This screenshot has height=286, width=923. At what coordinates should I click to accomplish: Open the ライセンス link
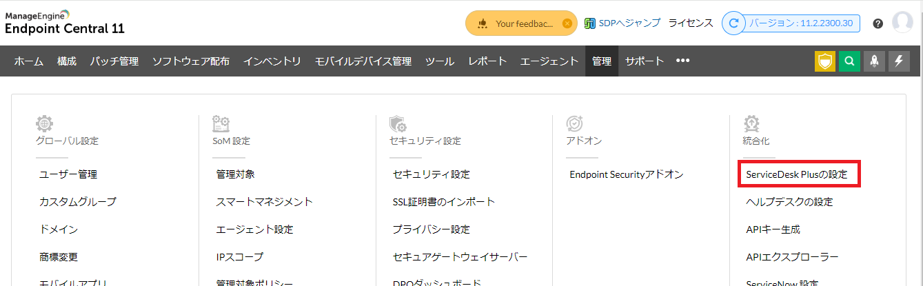coord(691,23)
